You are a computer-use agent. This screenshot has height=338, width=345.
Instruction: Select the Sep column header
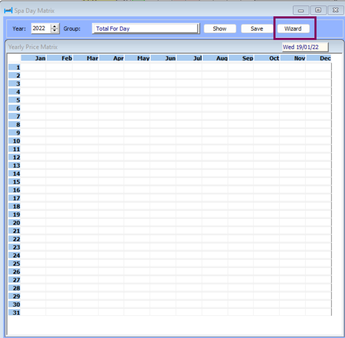pyautogui.click(x=241, y=58)
